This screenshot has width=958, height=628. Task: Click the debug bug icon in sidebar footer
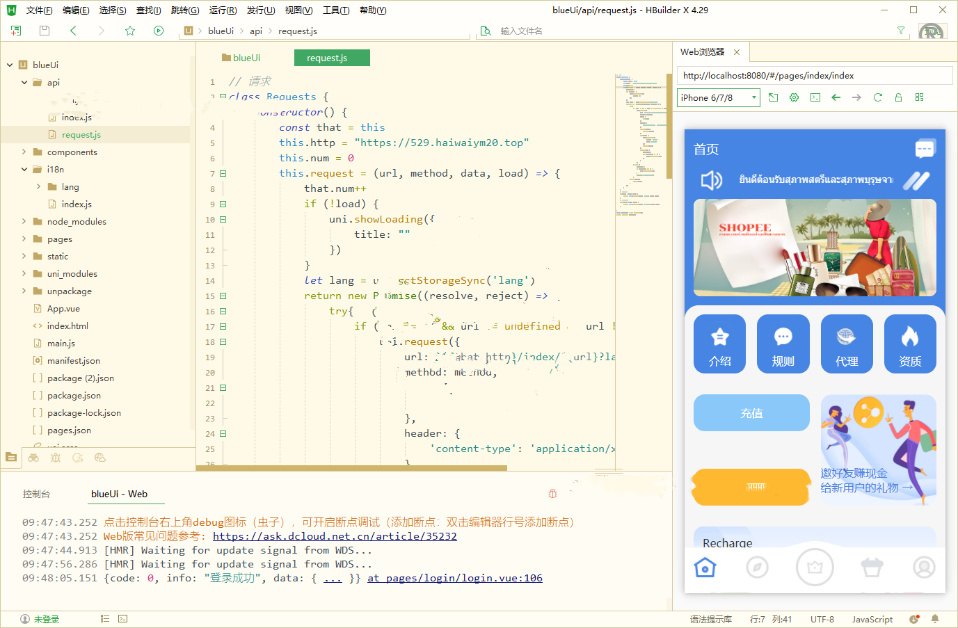pyautogui.click(x=56, y=458)
